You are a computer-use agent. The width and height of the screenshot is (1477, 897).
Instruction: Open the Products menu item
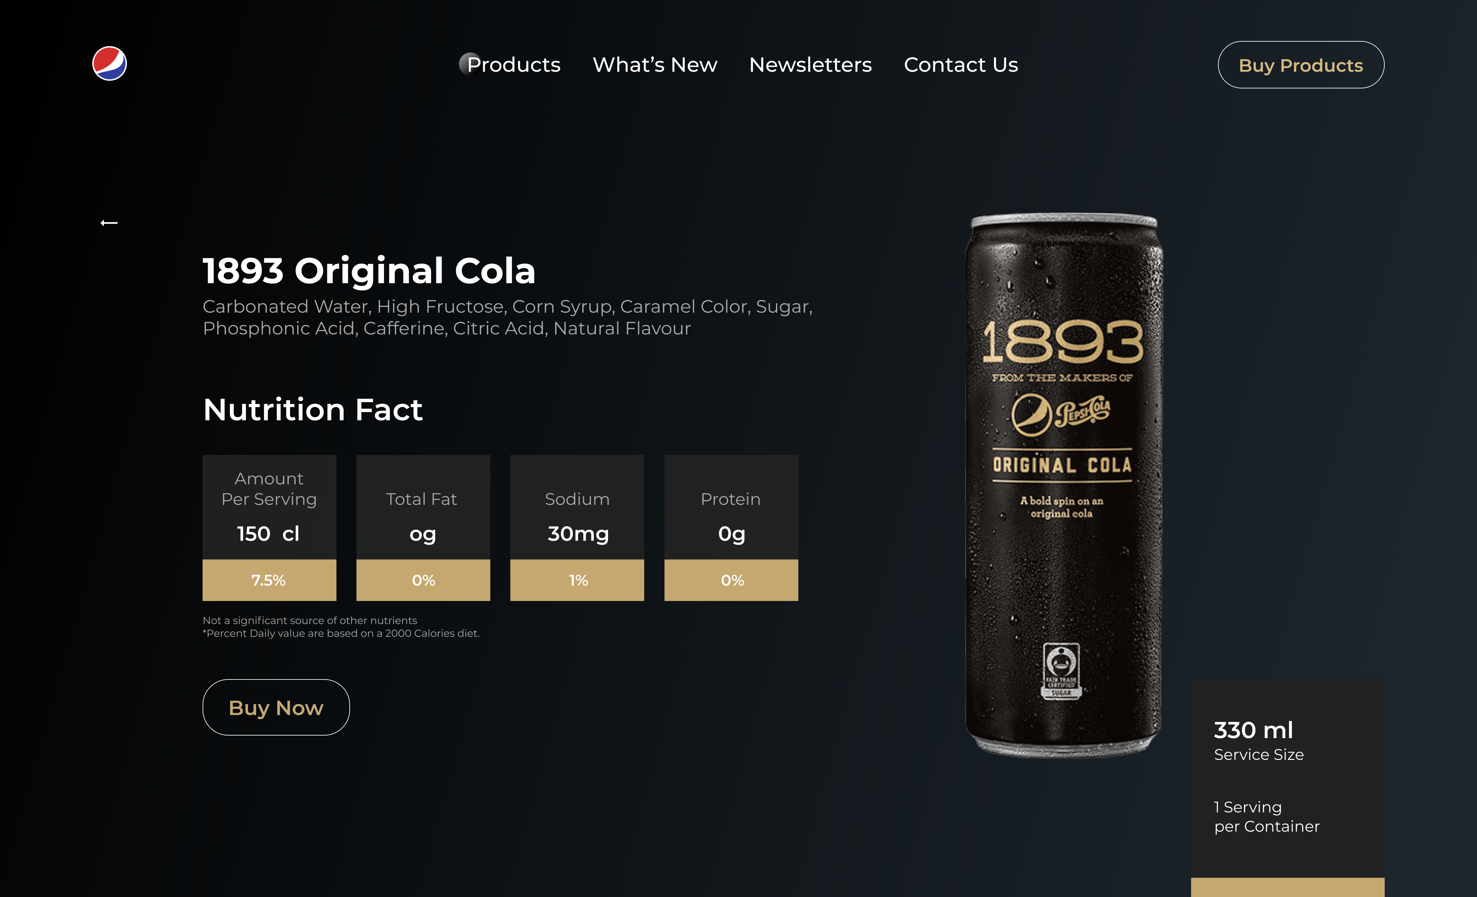(514, 65)
